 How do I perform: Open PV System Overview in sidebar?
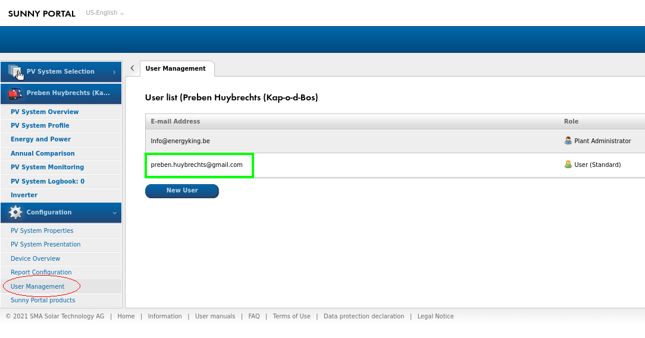(45, 112)
